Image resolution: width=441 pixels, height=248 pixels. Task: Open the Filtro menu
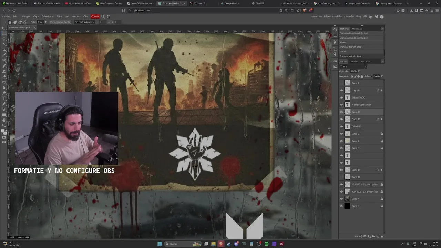click(59, 17)
